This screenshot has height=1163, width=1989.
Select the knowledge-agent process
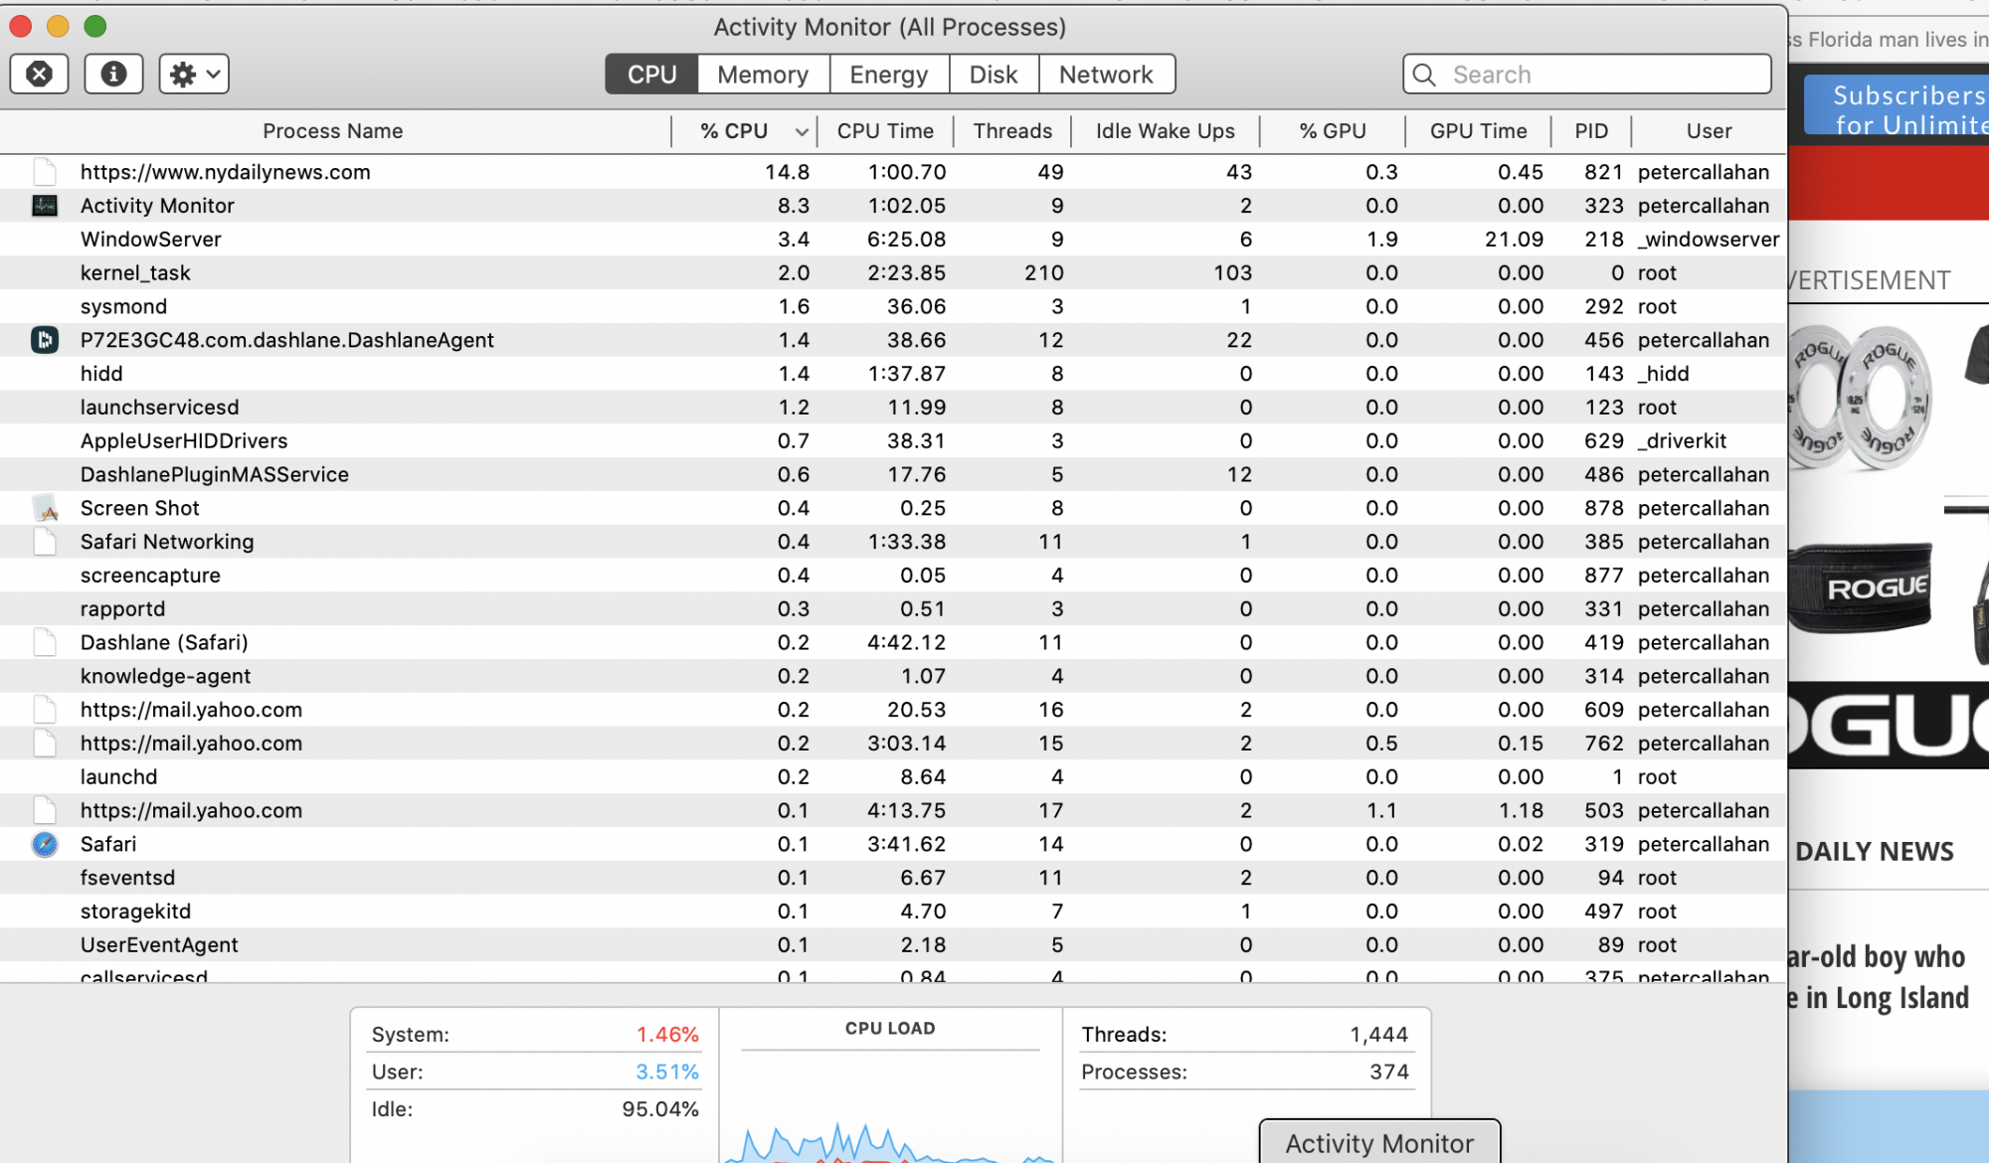(x=893, y=676)
